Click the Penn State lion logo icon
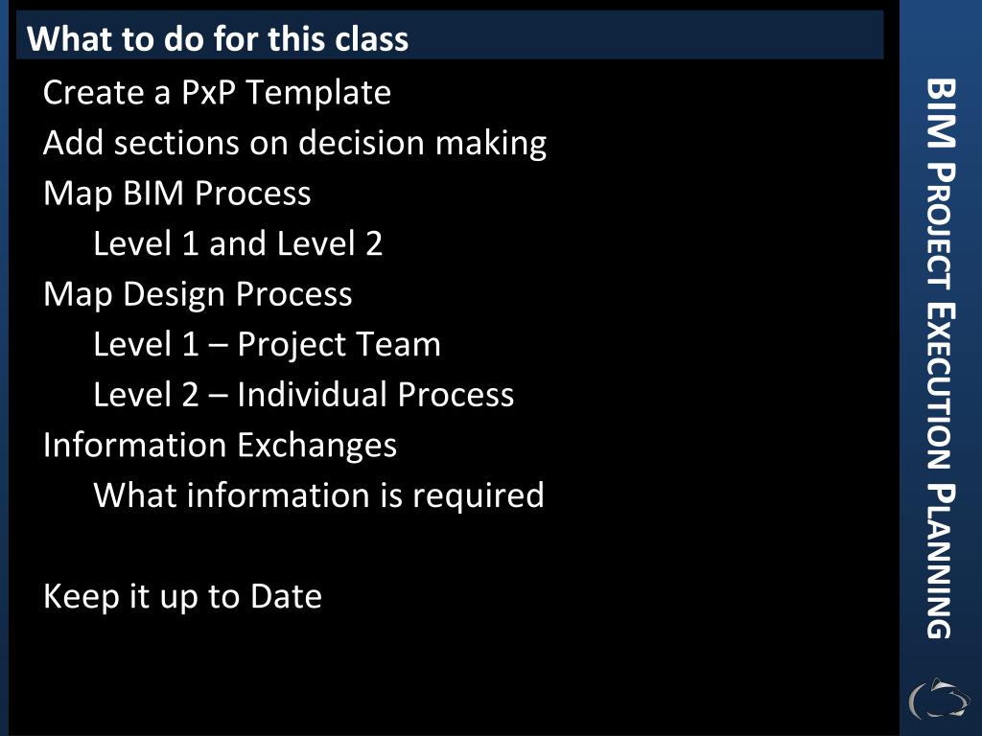Image resolution: width=982 pixels, height=736 pixels. pos(940,698)
